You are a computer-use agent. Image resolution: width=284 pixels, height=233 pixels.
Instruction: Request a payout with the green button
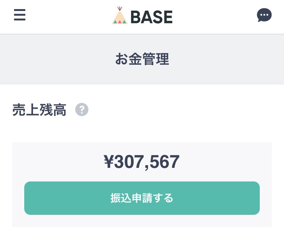[x=142, y=198]
